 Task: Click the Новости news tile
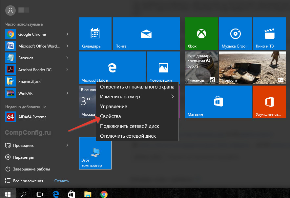(252, 68)
